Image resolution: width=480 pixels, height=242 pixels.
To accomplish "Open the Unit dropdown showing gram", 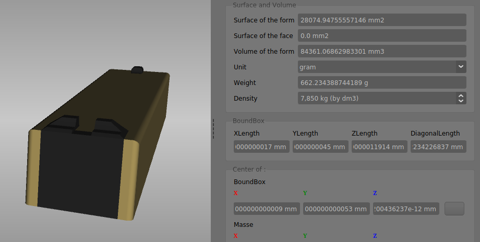I will pyautogui.click(x=381, y=67).
